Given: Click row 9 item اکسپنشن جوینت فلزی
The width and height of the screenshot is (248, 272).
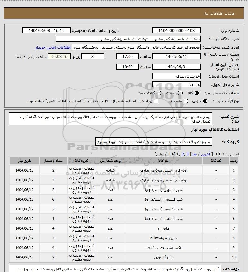Looking at the screenshot, I should point(164,248).
